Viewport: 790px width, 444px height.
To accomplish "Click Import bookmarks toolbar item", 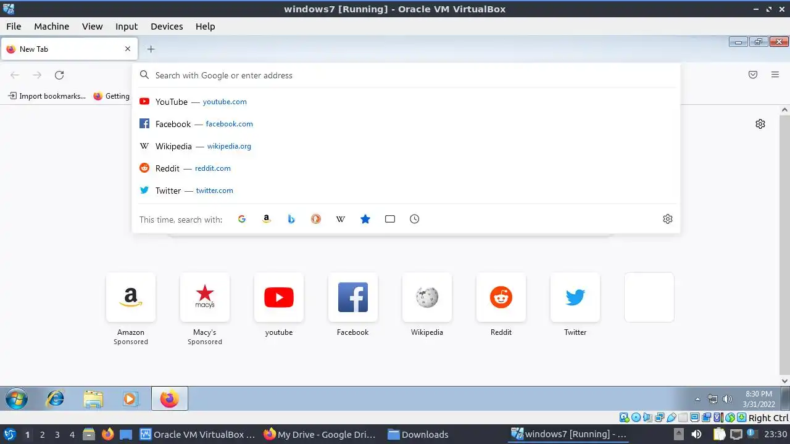I will (x=46, y=96).
